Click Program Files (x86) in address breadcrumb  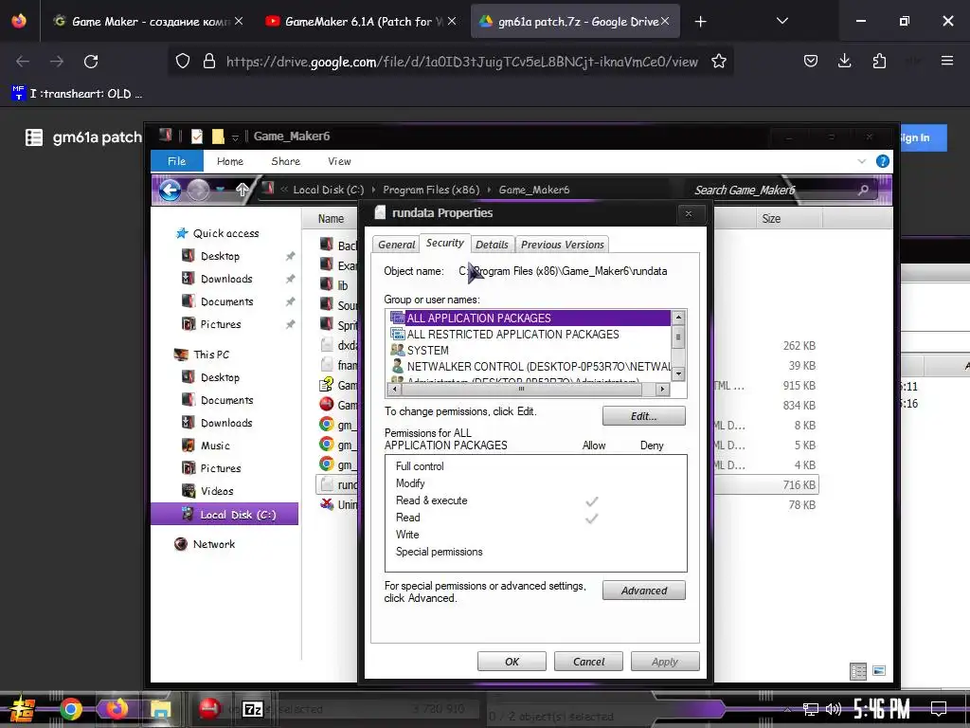[x=431, y=190]
